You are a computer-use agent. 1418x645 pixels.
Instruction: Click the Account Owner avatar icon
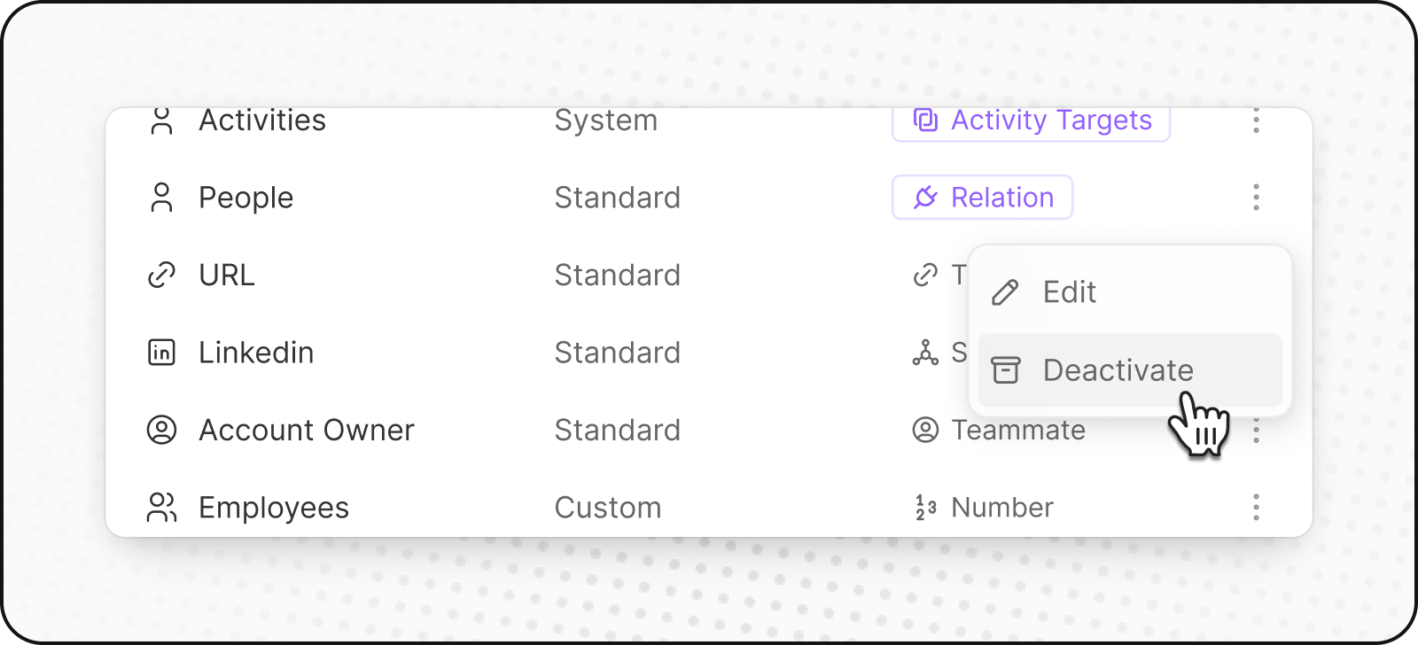pyautogui.click(x=161, y=431)
